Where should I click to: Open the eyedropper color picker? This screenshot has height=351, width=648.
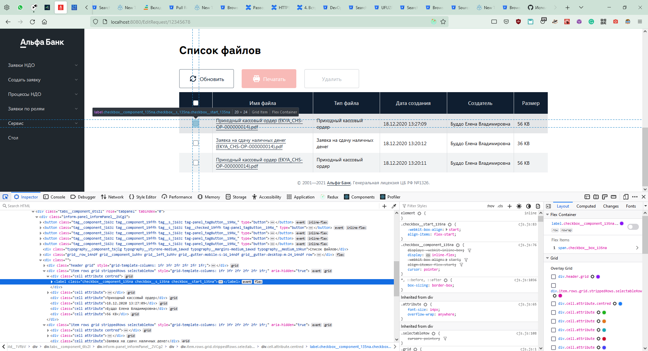pyautogui.click(x=394, y=206)
